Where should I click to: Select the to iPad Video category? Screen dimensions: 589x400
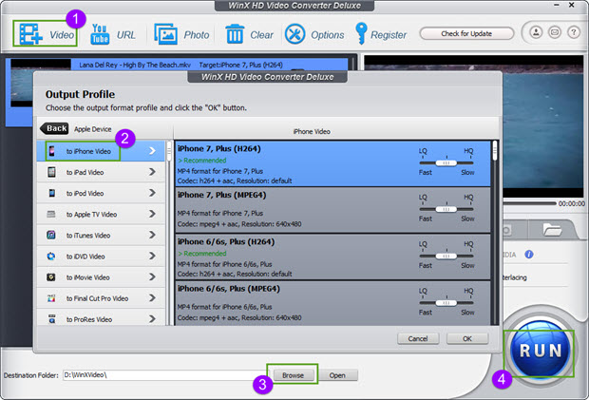point(101,172)
